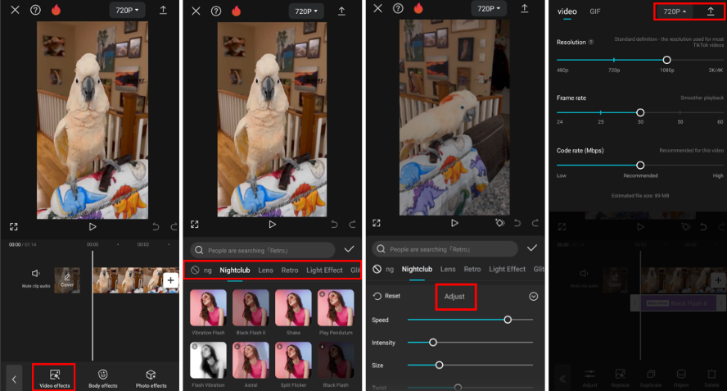Mute clip audio on the timeline
This screenshot has width=727, height=391.
(36, 279)
